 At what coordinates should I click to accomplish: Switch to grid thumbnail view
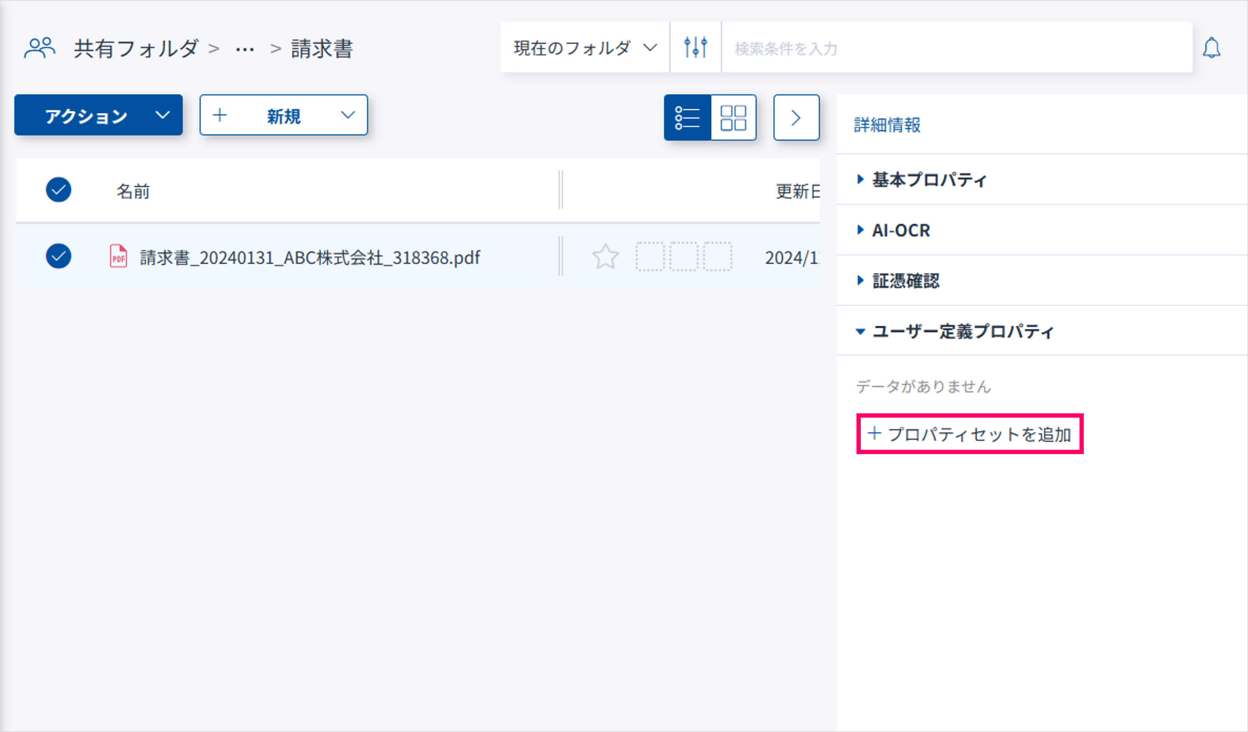(733, 118)
